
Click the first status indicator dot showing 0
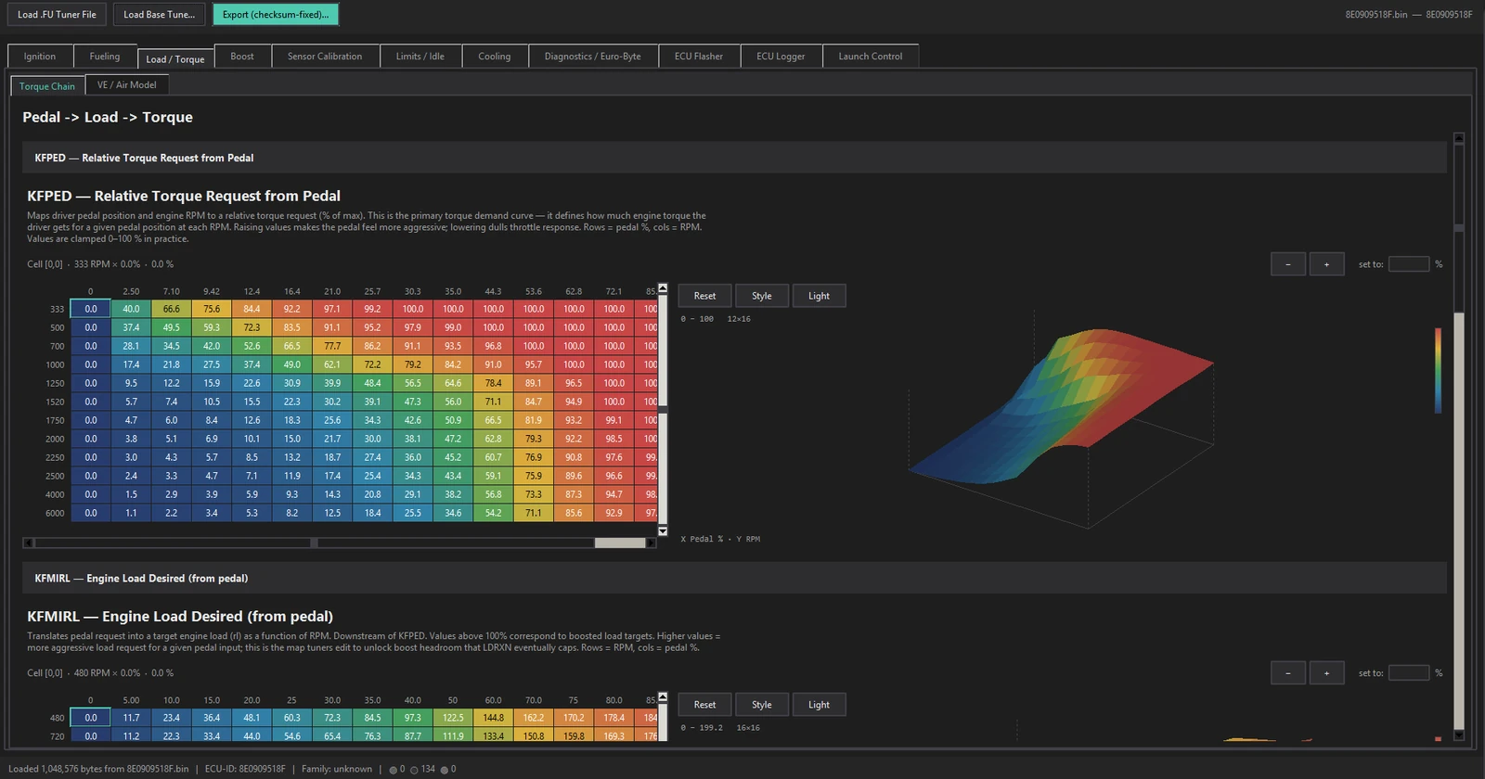tap(394, 770)
